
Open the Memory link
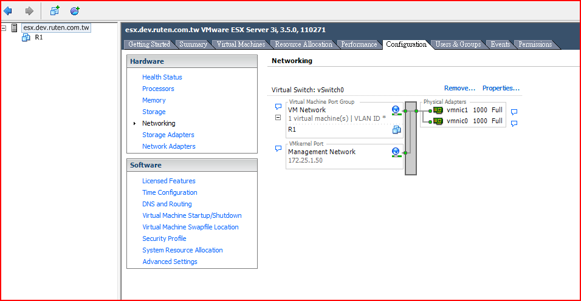point(154,100)
